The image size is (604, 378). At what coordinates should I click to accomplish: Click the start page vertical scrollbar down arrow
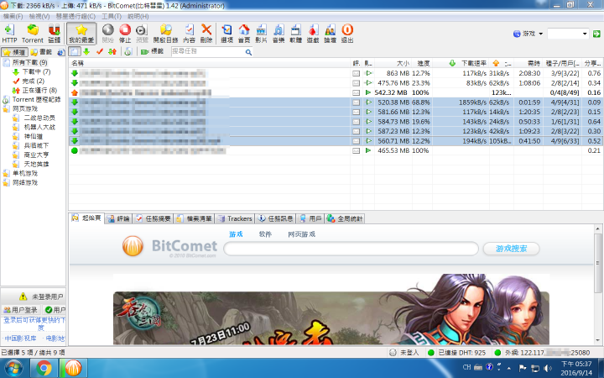(x=598, y=340)
